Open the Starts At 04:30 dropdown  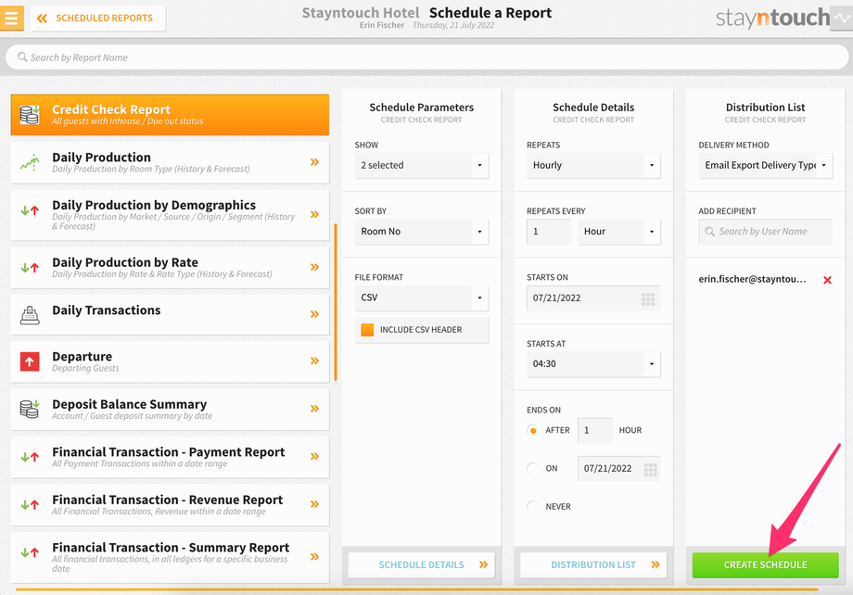tap(593, 364)
